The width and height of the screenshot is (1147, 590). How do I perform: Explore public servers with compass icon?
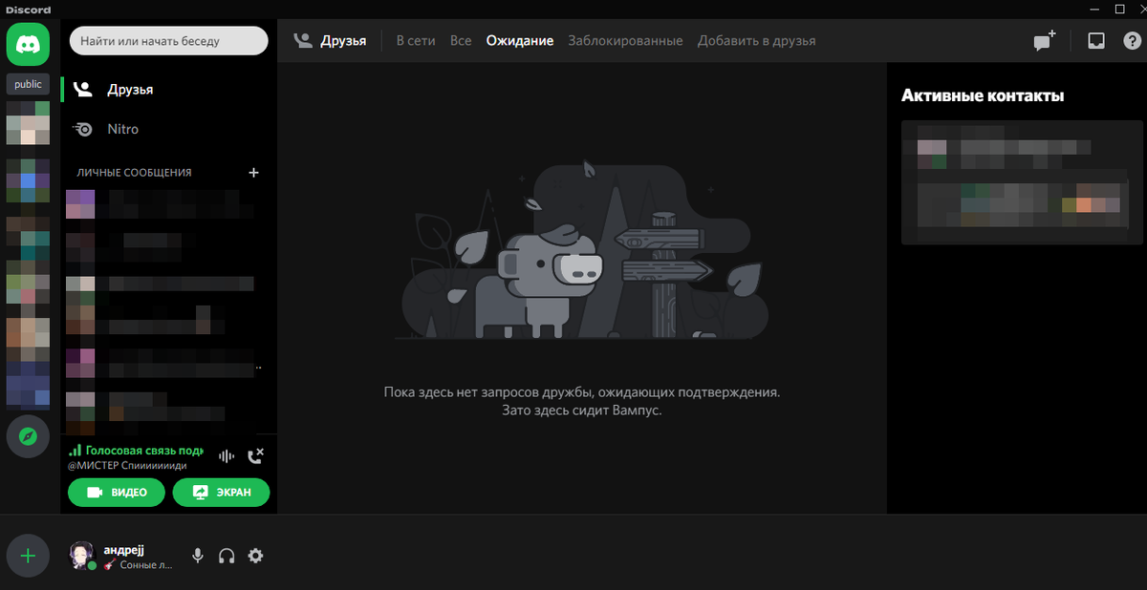(x=29, y=437)
